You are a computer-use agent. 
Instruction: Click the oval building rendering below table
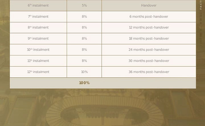coord(104,112)
